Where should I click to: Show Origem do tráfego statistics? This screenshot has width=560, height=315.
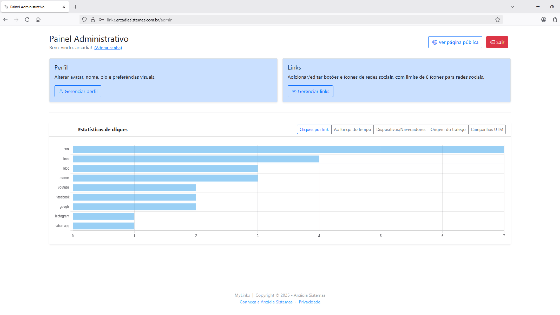448,129
